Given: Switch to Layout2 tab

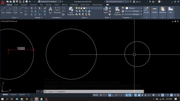Looking at the screenshot, I should click(22, 95).
